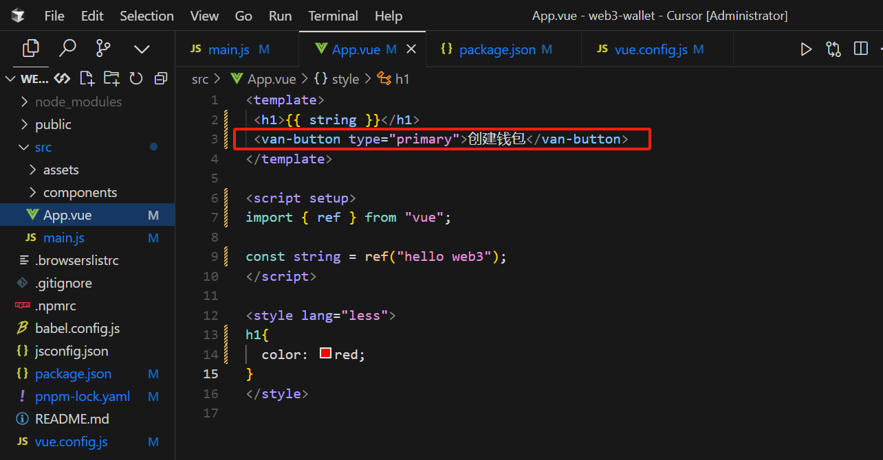The width and height of the screenshot is (883, 460).
Task: Open .gitignore file in explorer
Action: [87, 283]
